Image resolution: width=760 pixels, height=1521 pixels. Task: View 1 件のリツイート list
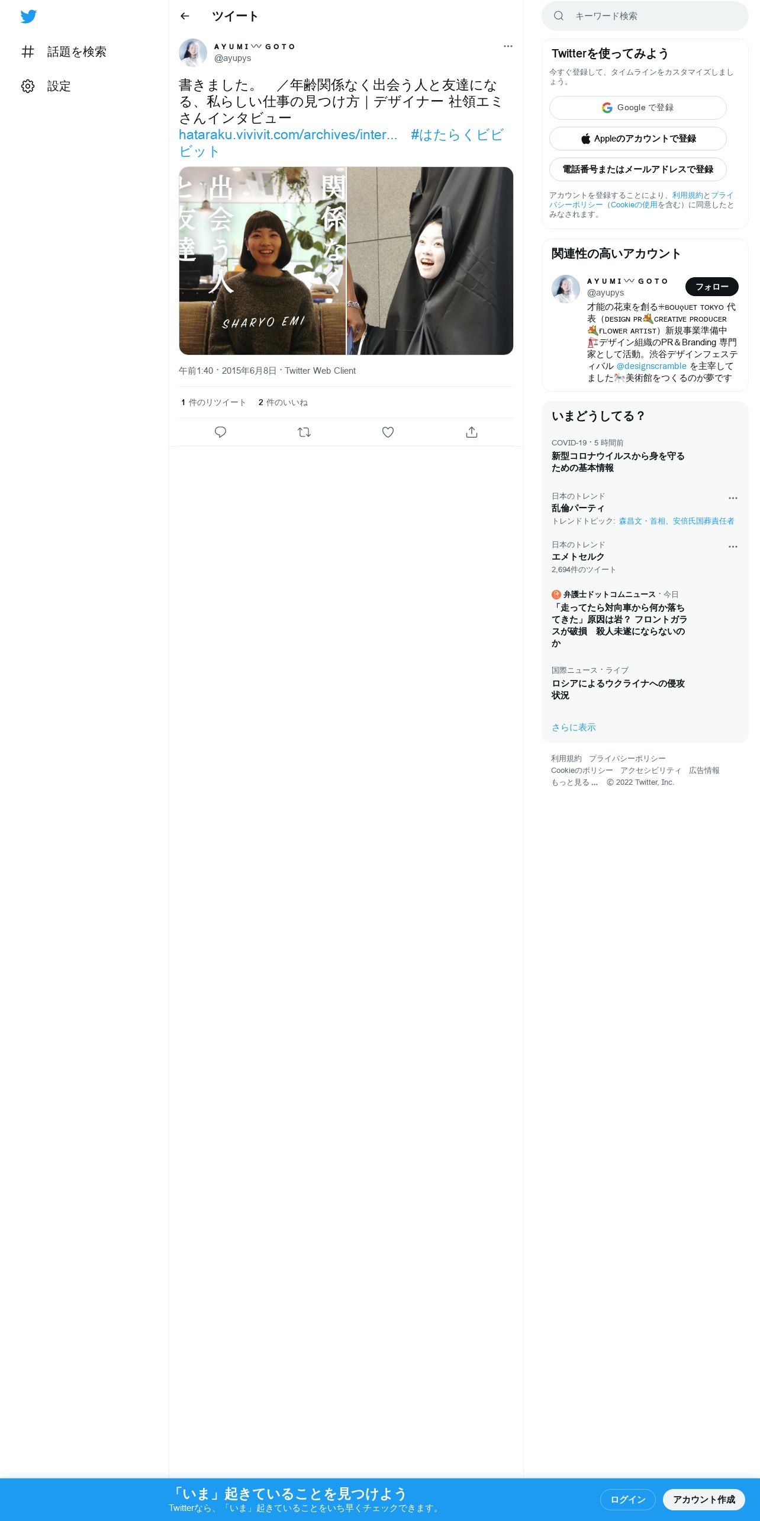214,403
